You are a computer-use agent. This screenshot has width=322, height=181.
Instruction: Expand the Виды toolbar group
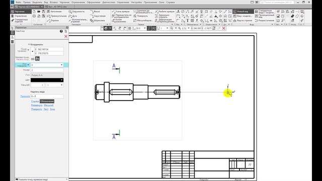pyautogui.click(x=272, y=25)
